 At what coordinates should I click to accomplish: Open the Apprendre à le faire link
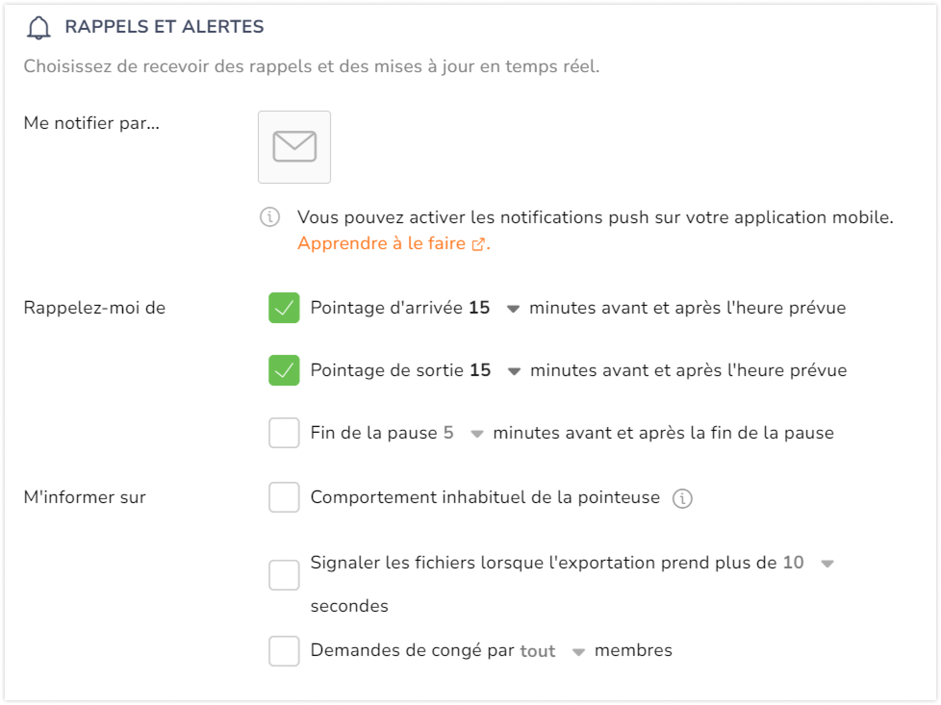[x=381, y=243]
